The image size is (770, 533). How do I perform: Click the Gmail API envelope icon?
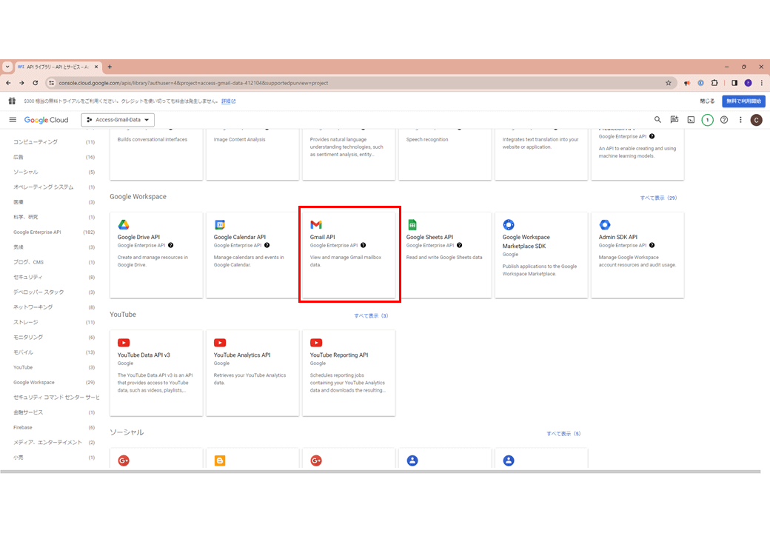[315, 225]
